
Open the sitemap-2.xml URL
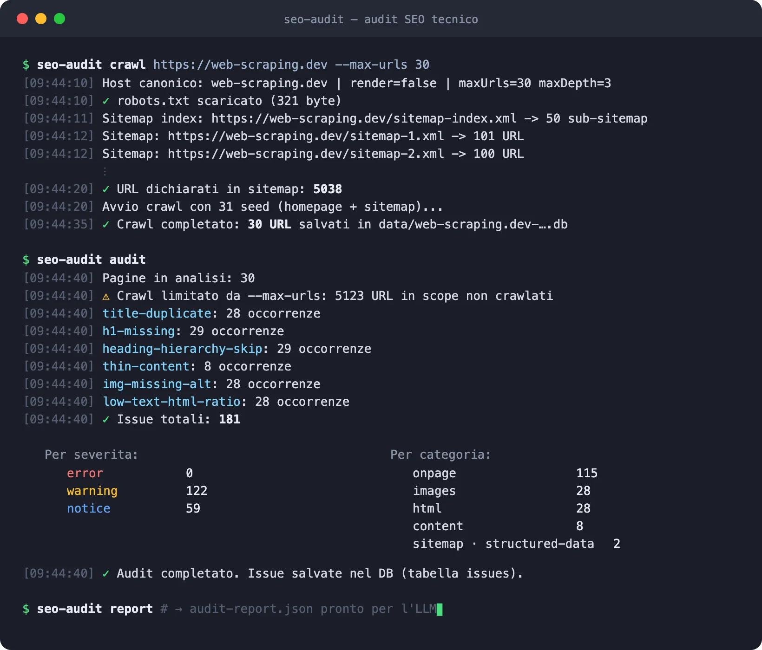coord(306,154)
